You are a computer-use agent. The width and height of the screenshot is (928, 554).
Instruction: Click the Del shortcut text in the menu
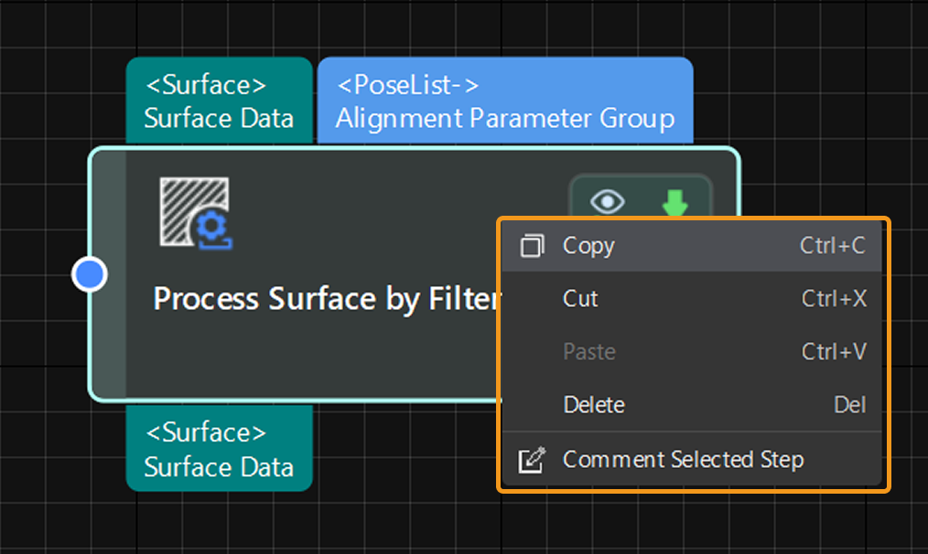click(x=849, y=405)
